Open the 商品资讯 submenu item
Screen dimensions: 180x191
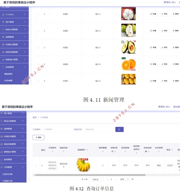coord(8,74)
